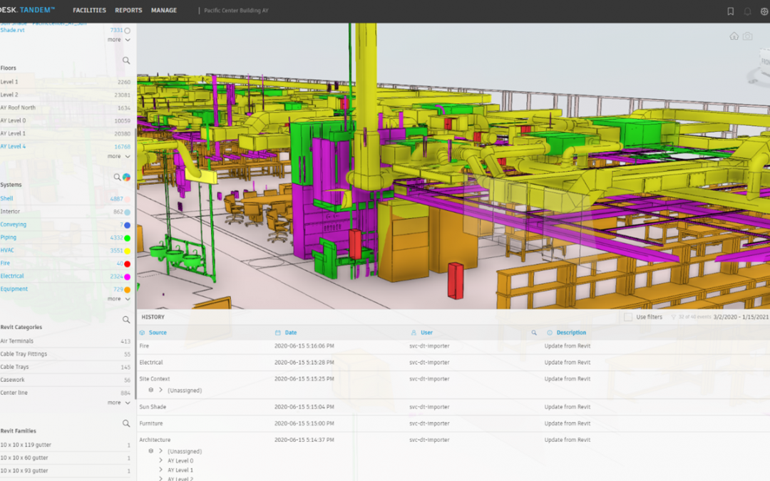Click the search icon above Floors

pos(126,61)
